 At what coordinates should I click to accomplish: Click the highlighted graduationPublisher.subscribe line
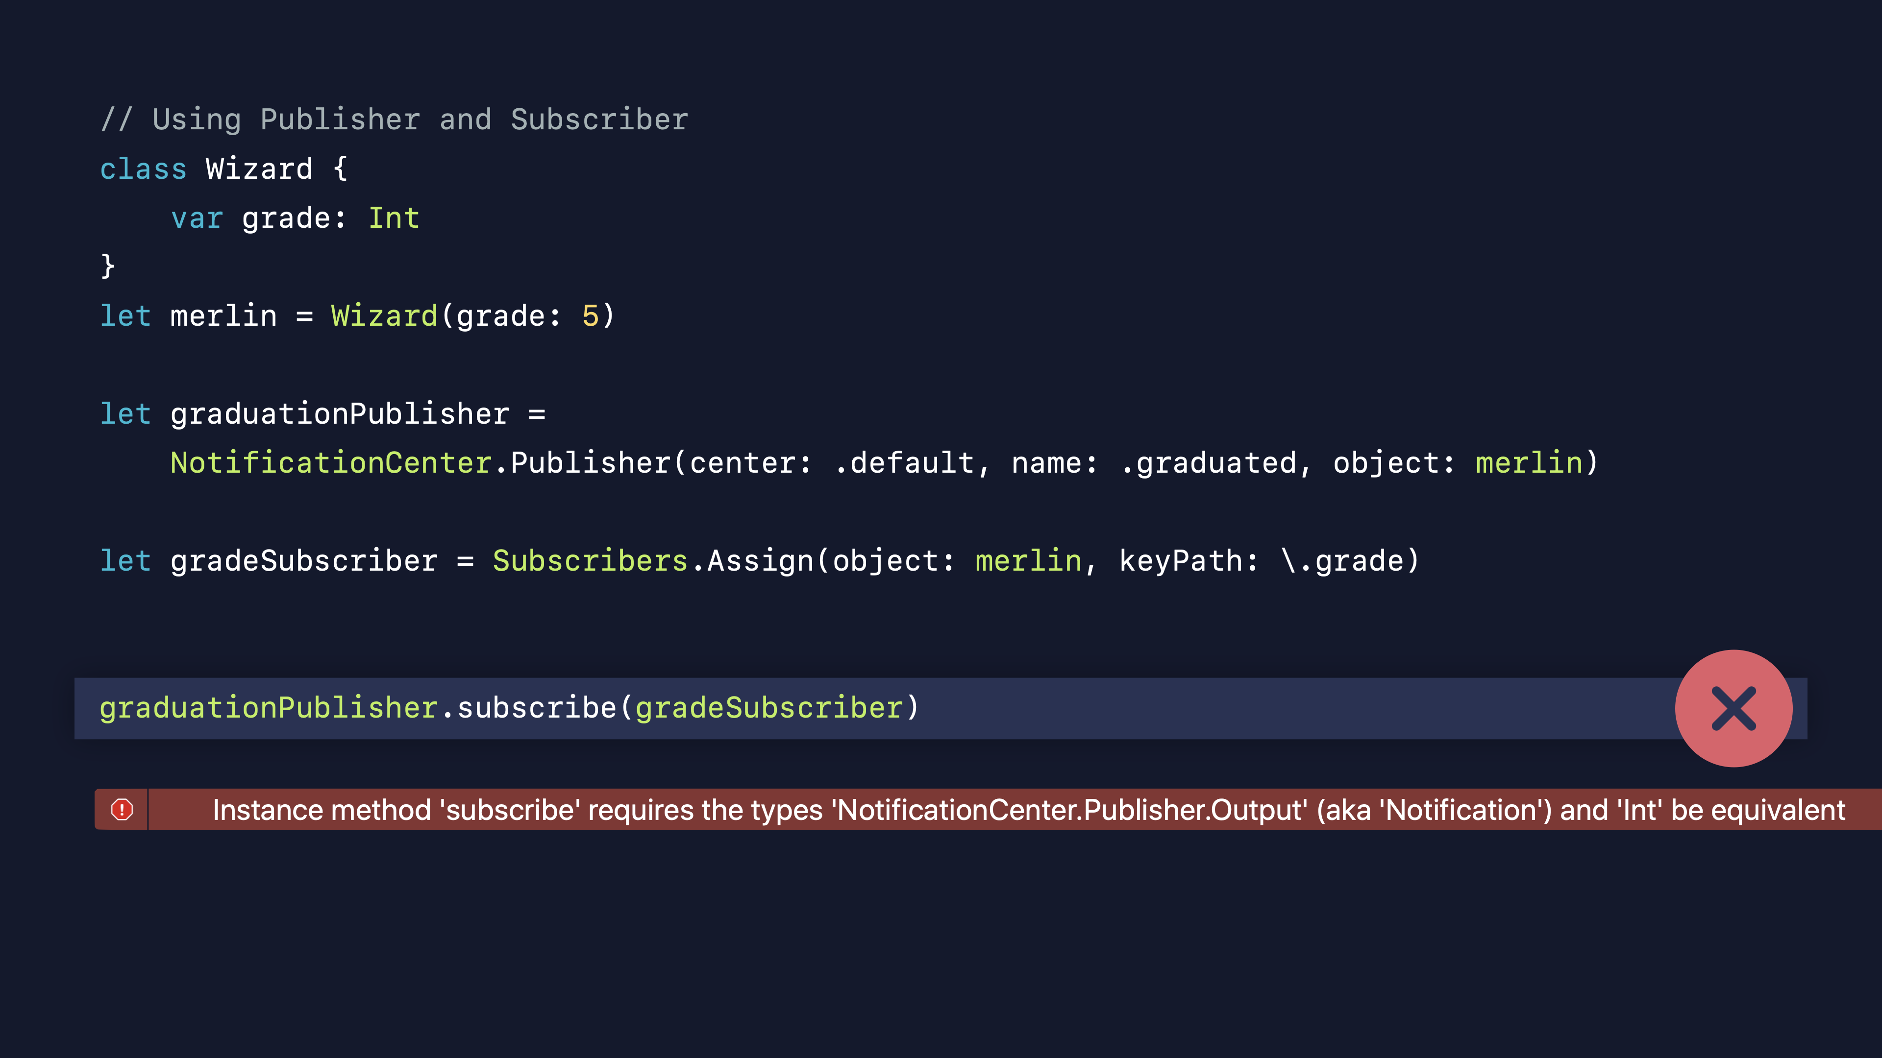(x=509, y=707)
